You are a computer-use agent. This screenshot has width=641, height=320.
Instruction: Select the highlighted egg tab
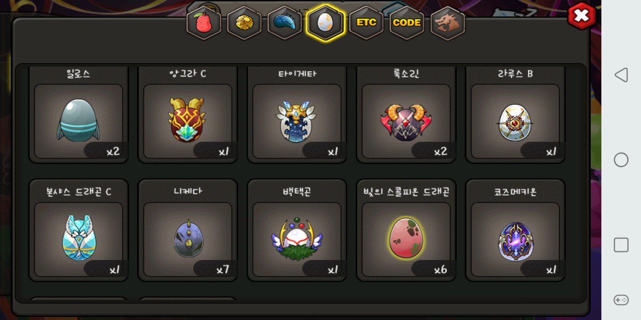[x=325, y=23]
